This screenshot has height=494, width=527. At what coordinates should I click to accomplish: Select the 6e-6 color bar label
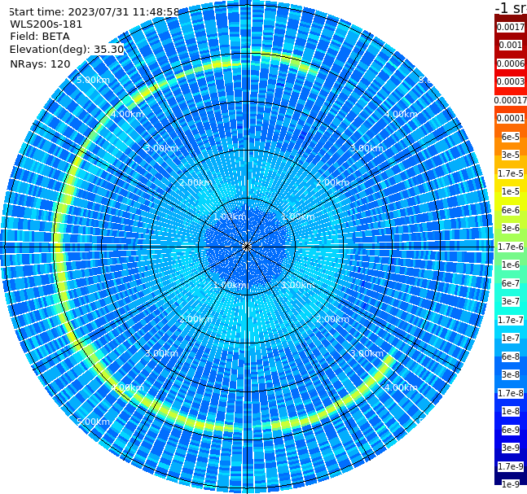511,210
